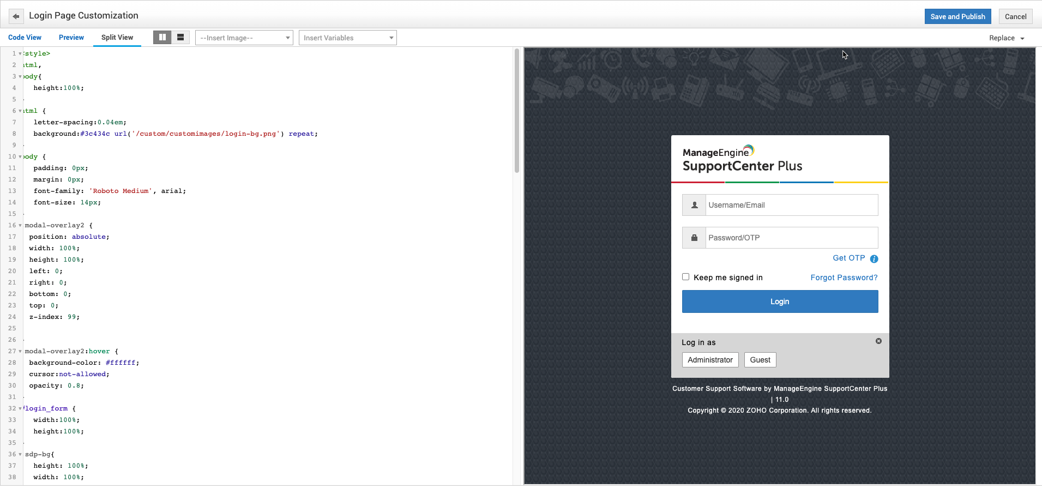Click the back arrow beside Login Page Customization
The height and width of the screenshot is (489, 1042).
click(x=16, y=16)
